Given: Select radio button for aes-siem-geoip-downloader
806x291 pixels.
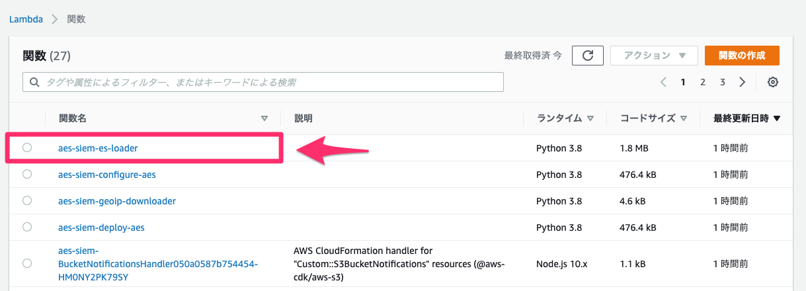Looking at the screenshot, I should pos(27,200).
